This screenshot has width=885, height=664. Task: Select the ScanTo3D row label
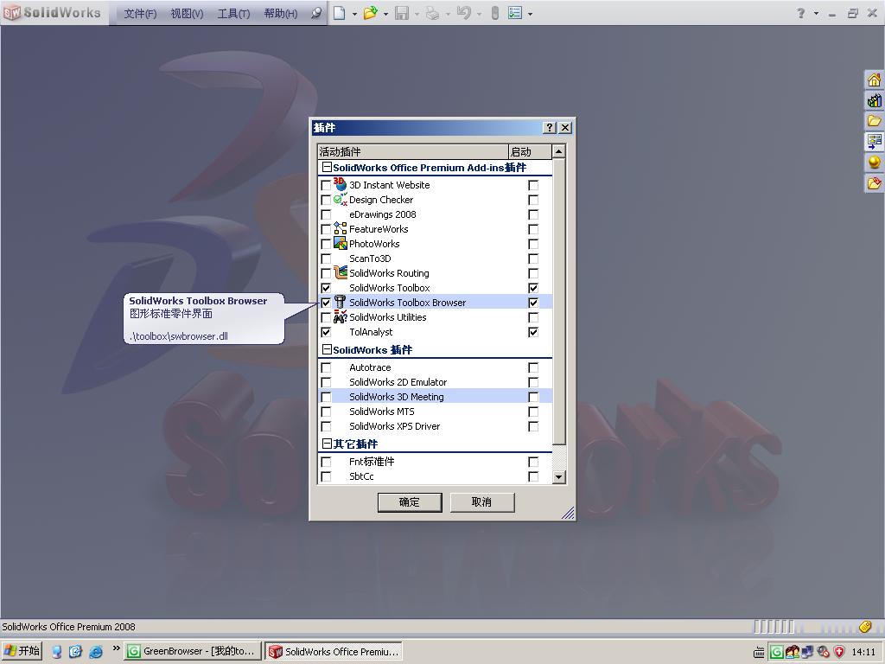(370, 259)
